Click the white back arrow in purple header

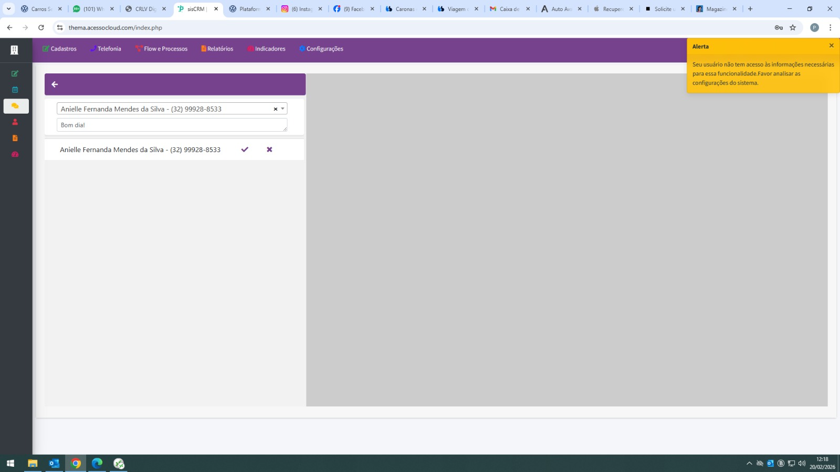[x=55, y=84]
